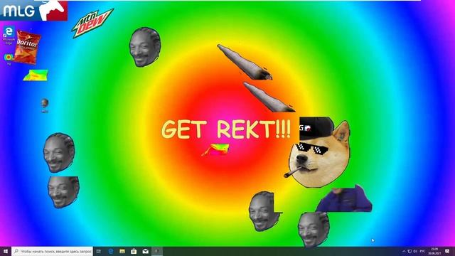Open the volume control tray icon
455x256 pixels.
tap(415, 251)
